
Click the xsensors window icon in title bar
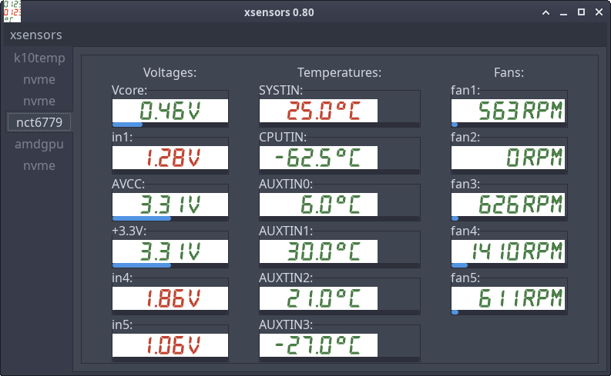point(12,12)
